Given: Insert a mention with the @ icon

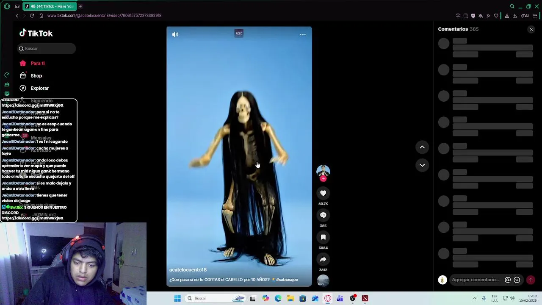Looking at the screenshot, I should click(508, 280).
